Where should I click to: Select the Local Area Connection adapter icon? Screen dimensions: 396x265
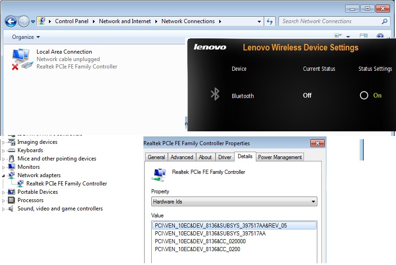pos(22,59)
